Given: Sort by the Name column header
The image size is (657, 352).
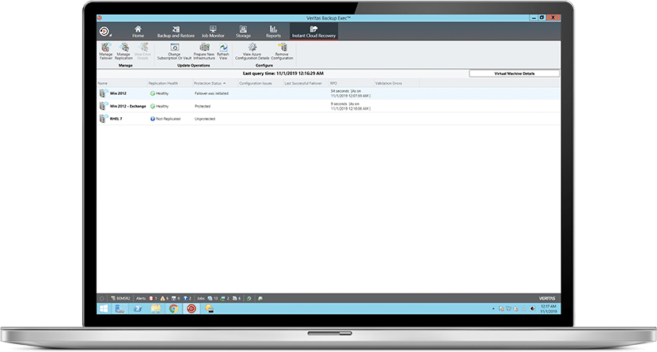Looking at the screenshot, I should point(122,83).
